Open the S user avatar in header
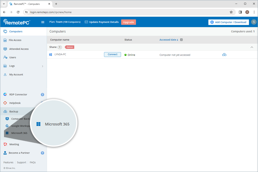Viewport: 258px width, 172px height. click(253, 22)
